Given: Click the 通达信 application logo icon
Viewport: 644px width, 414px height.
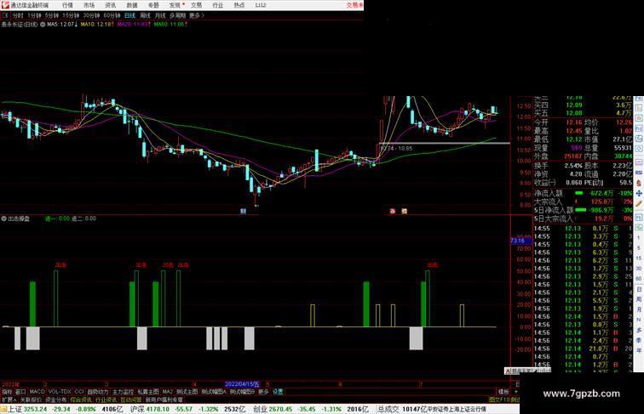Looking at the screenshot, I should 5,5.
